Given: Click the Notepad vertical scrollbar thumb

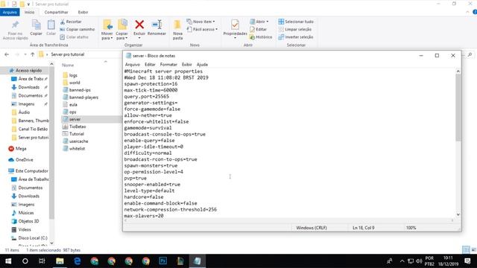Looking at the screenshot, I should (x=458, y=107).
